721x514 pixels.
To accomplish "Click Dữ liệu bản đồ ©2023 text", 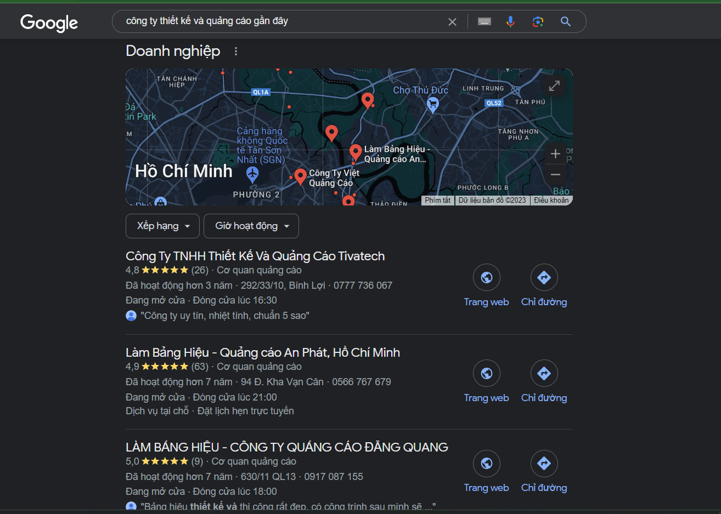I will point(492,201).
